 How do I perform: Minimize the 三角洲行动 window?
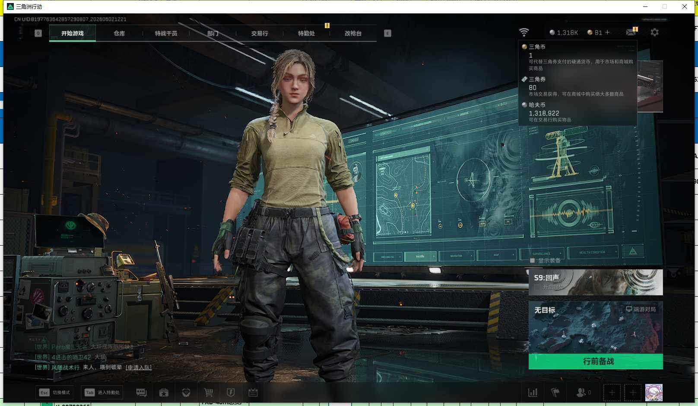(645, 6)
